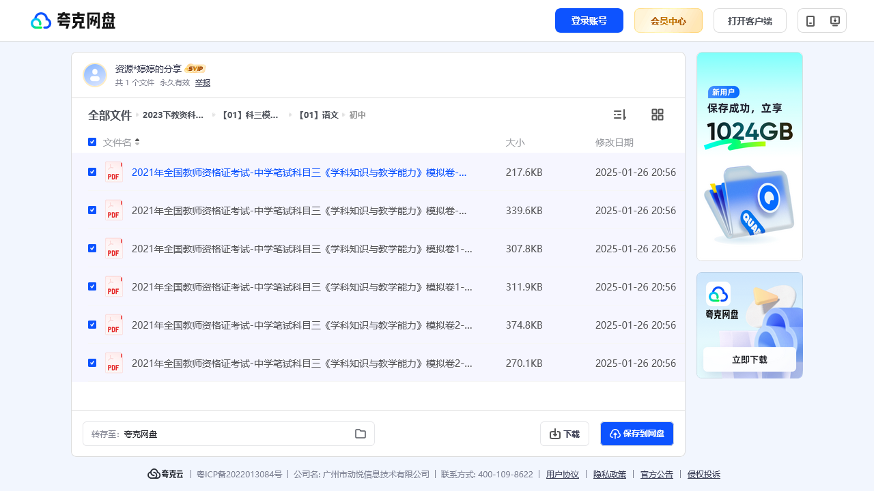Open the 模拟卷1 file sized 307.8KB
Viewport: 874px width, 491px height.
pyautogui.click(x=302, y=249)
